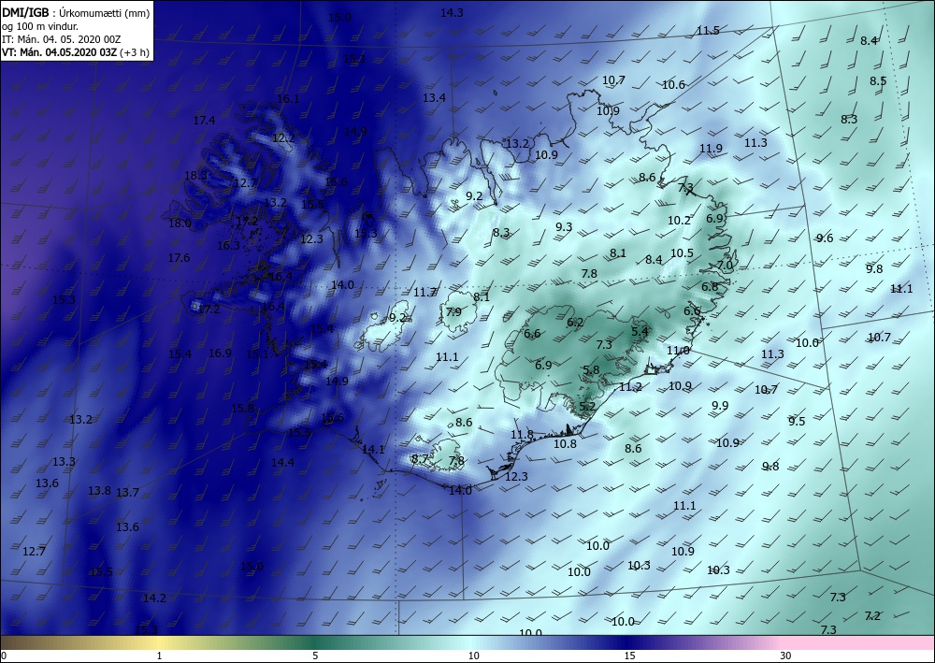Select the 16.3 value label
The image size is (935, 663).
pyautogui.click(x=228, y=245)
